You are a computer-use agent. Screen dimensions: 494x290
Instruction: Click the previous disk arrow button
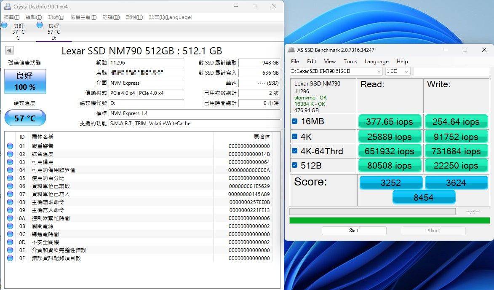[9, 50]
